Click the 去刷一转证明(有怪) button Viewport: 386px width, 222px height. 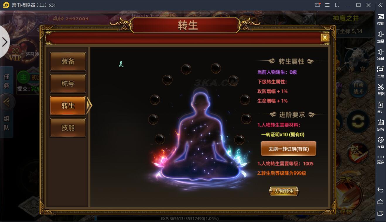click(288, 149)
